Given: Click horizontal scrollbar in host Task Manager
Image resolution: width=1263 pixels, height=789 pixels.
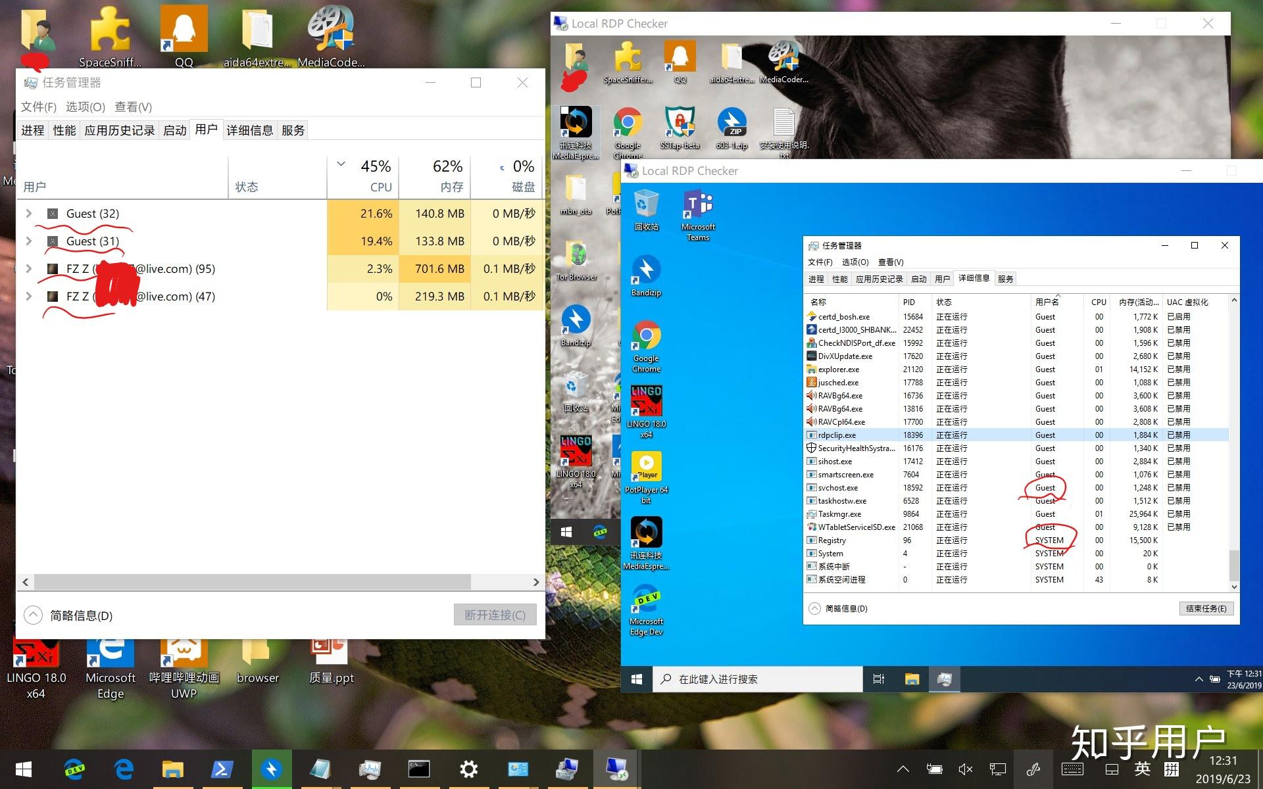Looking at the screenshot, I should [253, 582].
